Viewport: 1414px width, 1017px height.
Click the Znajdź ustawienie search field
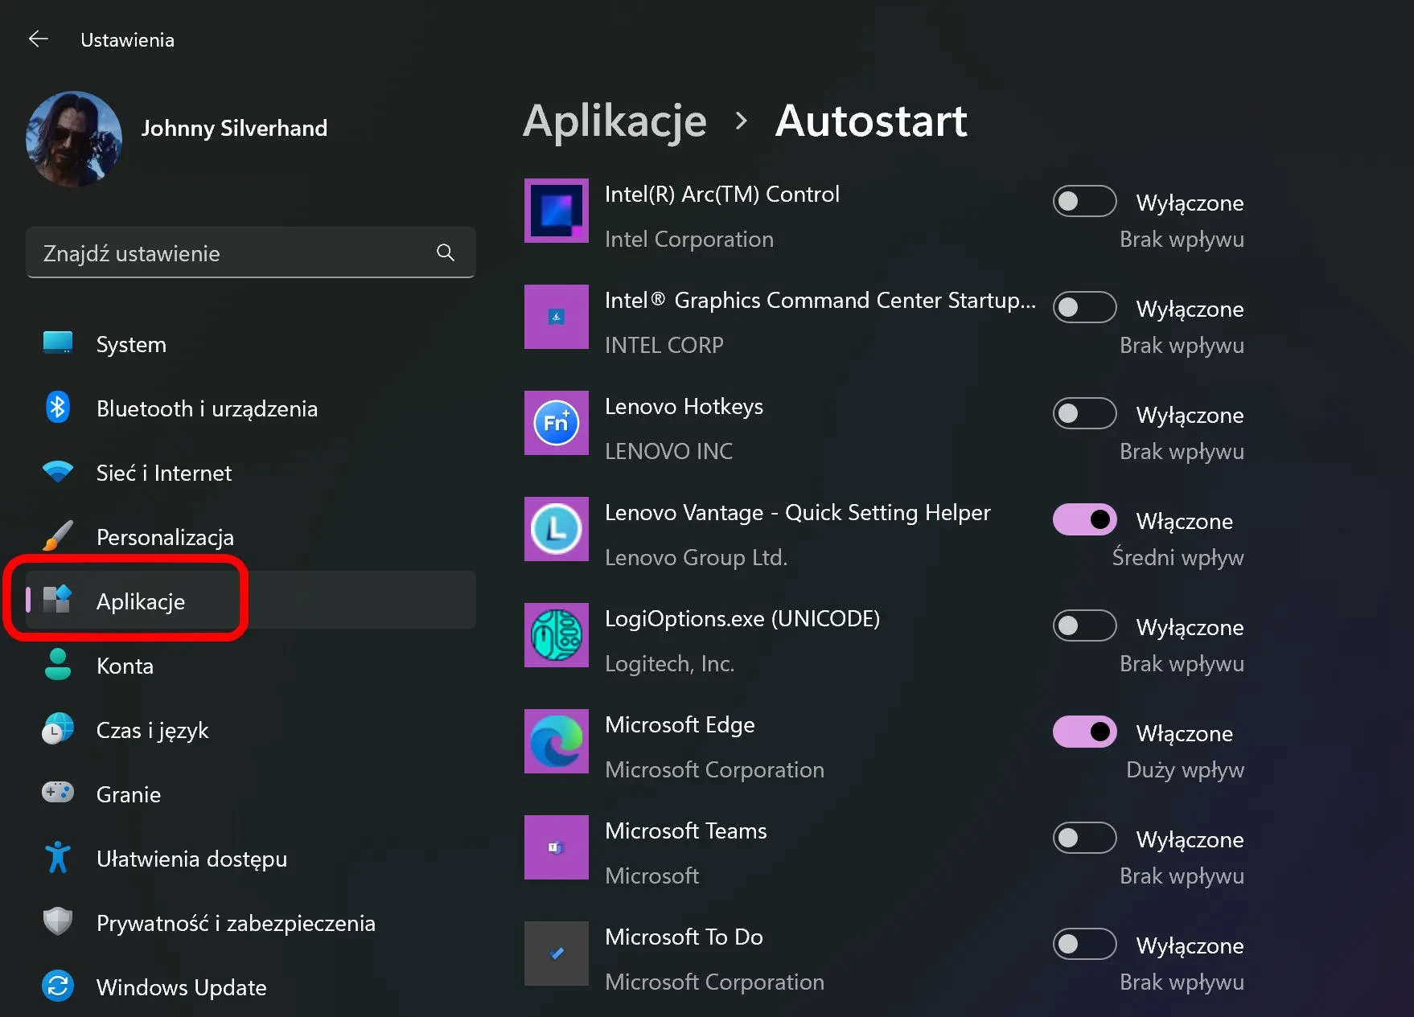(251, 252)
